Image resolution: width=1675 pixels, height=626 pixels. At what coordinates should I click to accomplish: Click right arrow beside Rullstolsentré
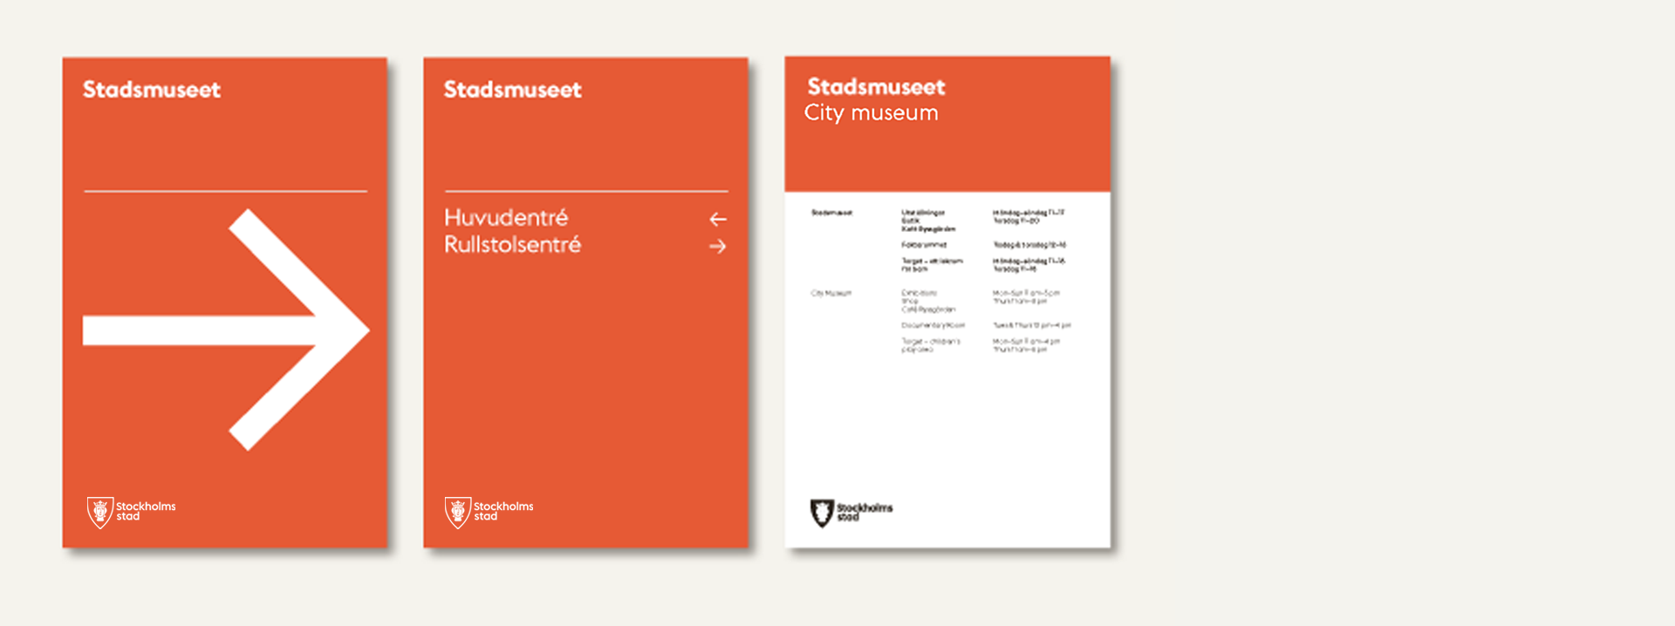click(x=717, y=247)
